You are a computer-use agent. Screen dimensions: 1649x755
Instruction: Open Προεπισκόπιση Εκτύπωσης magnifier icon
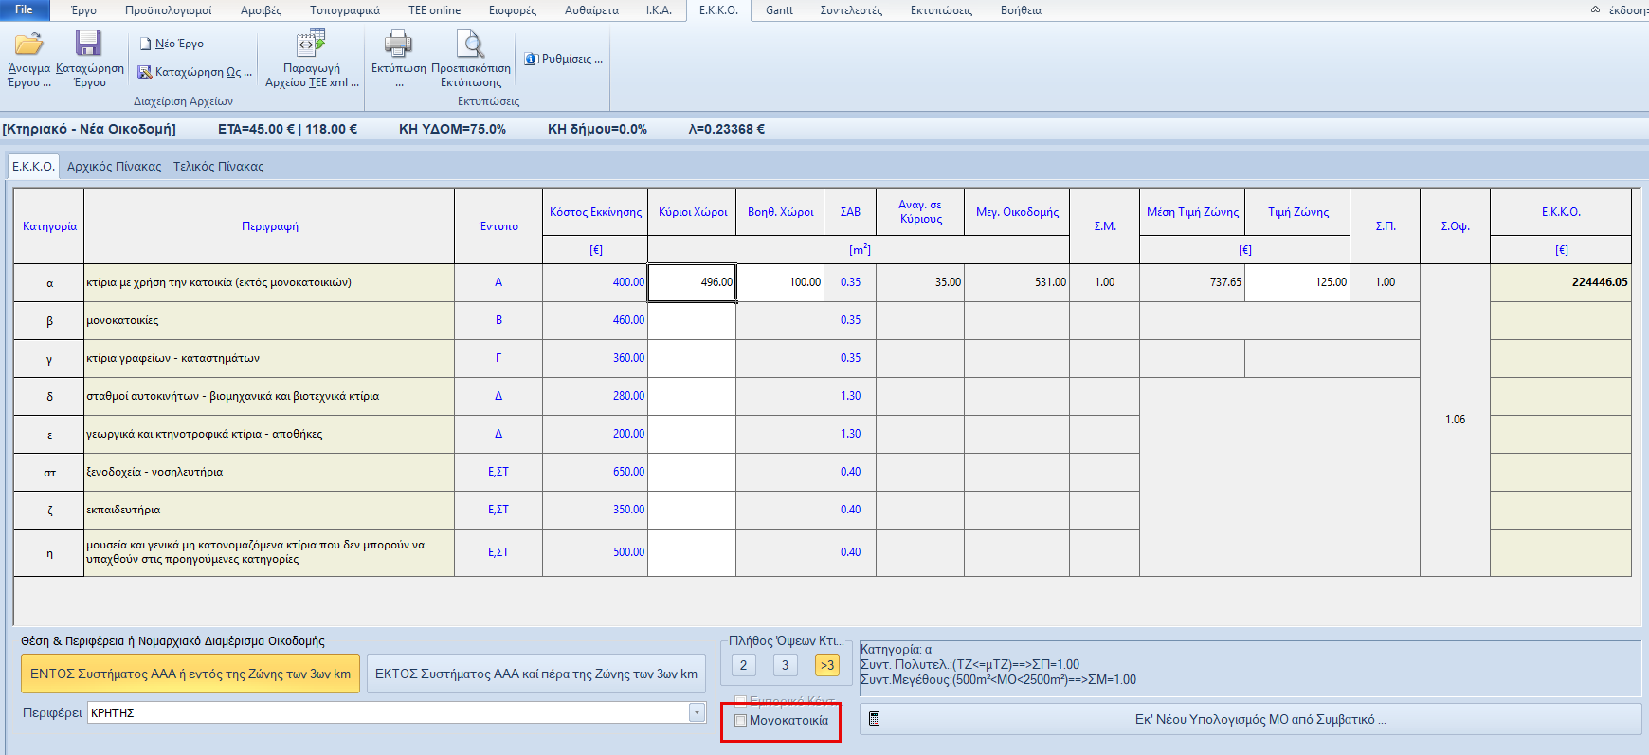pyautogui.click(x=470, y=45)
